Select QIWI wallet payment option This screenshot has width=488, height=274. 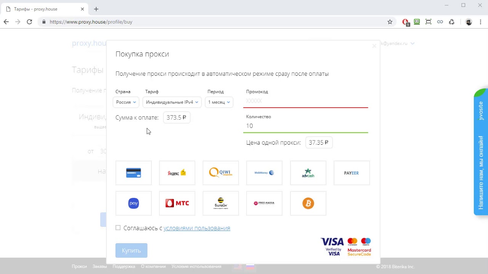click(221, 173)
